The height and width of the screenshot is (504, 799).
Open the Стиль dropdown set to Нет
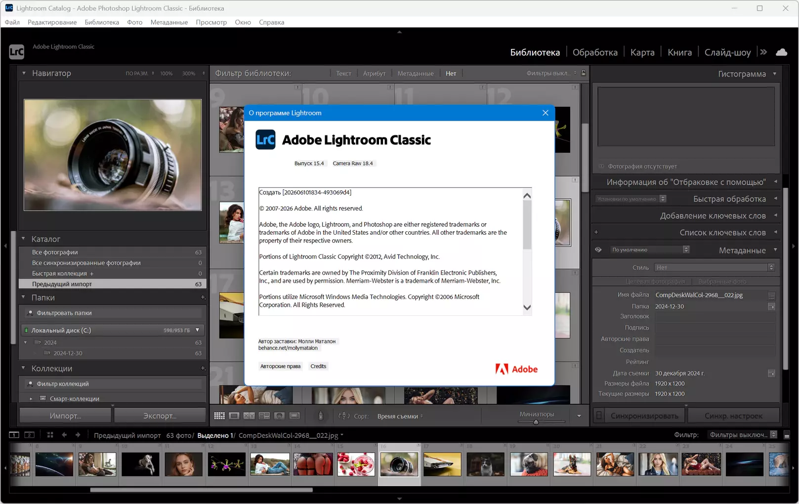pos(714,267)
